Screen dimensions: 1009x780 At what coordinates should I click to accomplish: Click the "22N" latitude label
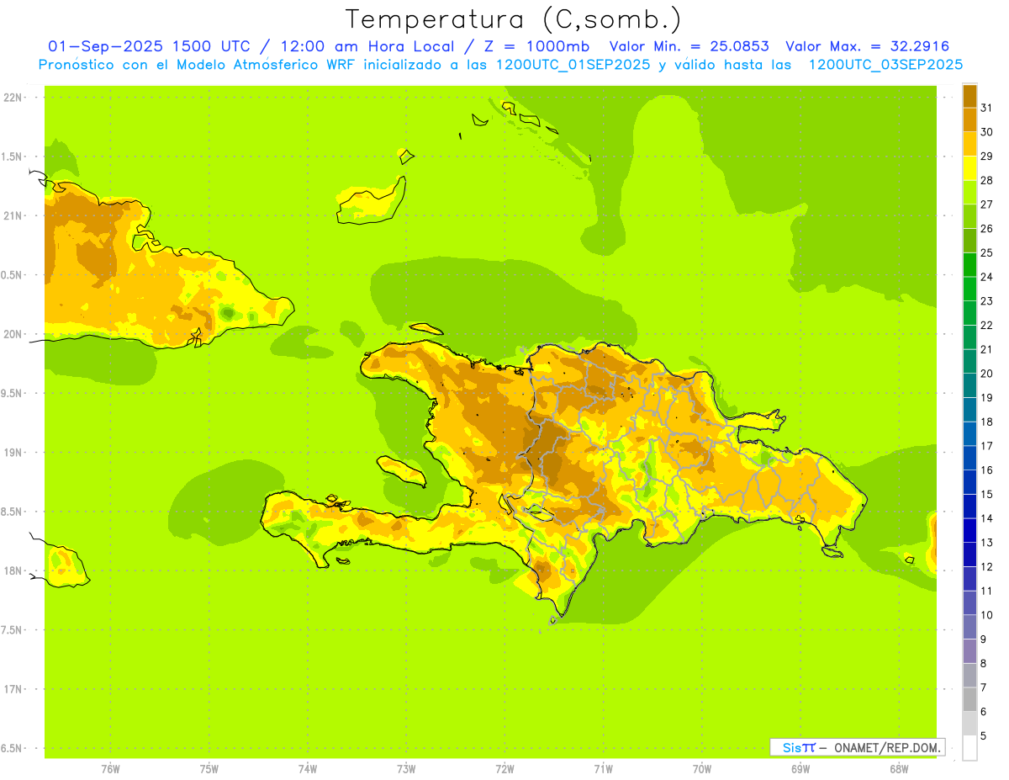click(14, 98)
